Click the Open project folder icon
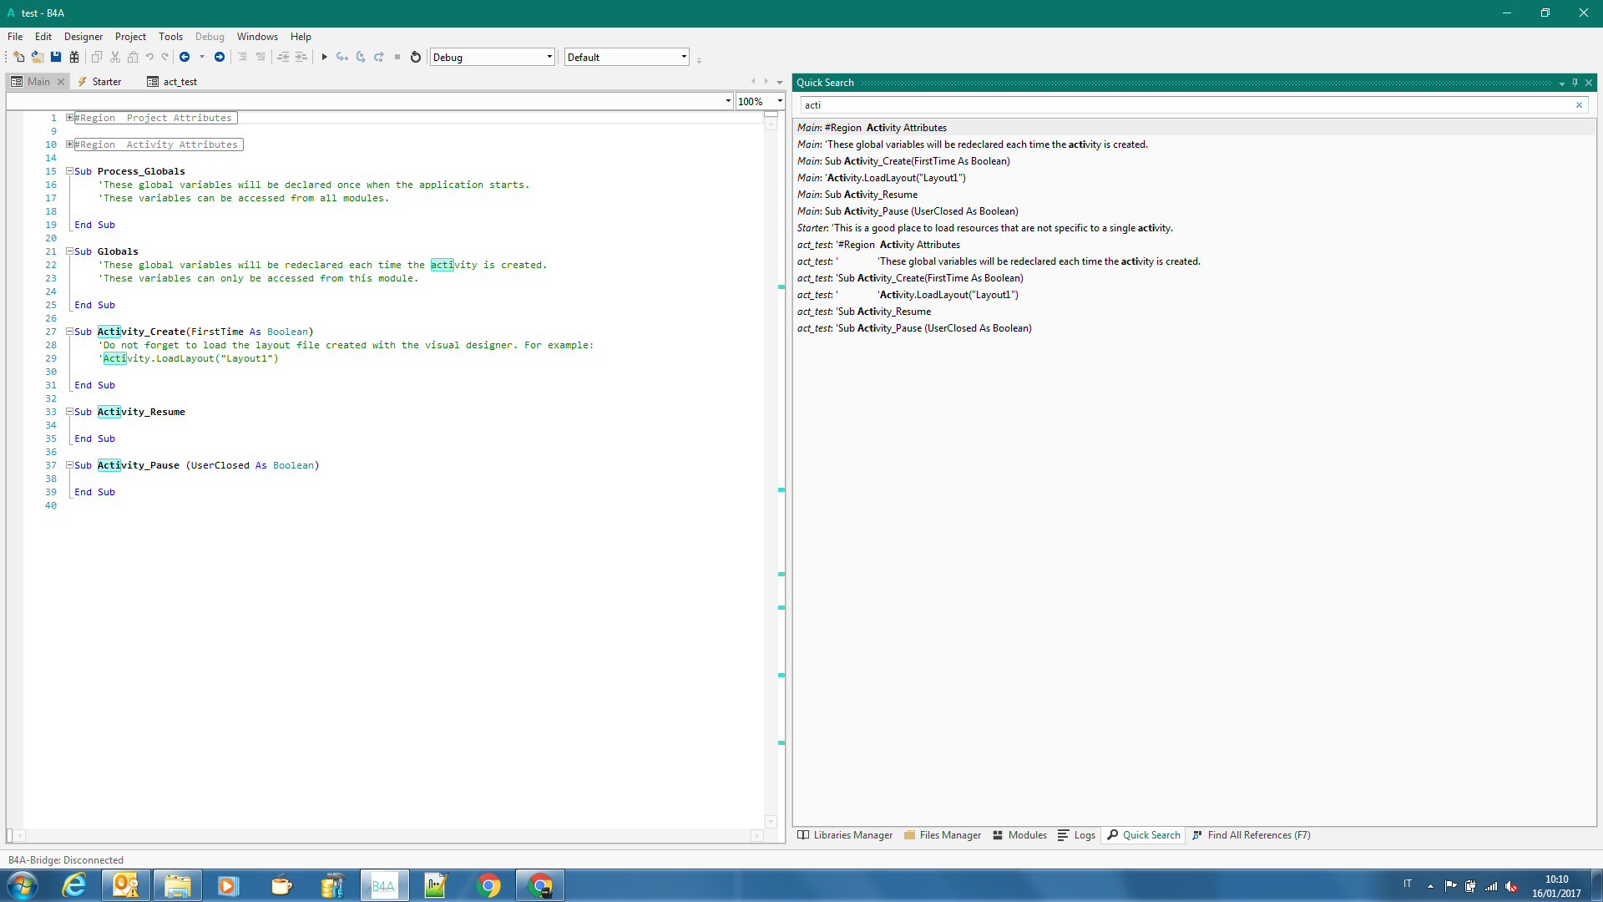The image size is (1603, 902). point(38,57)
